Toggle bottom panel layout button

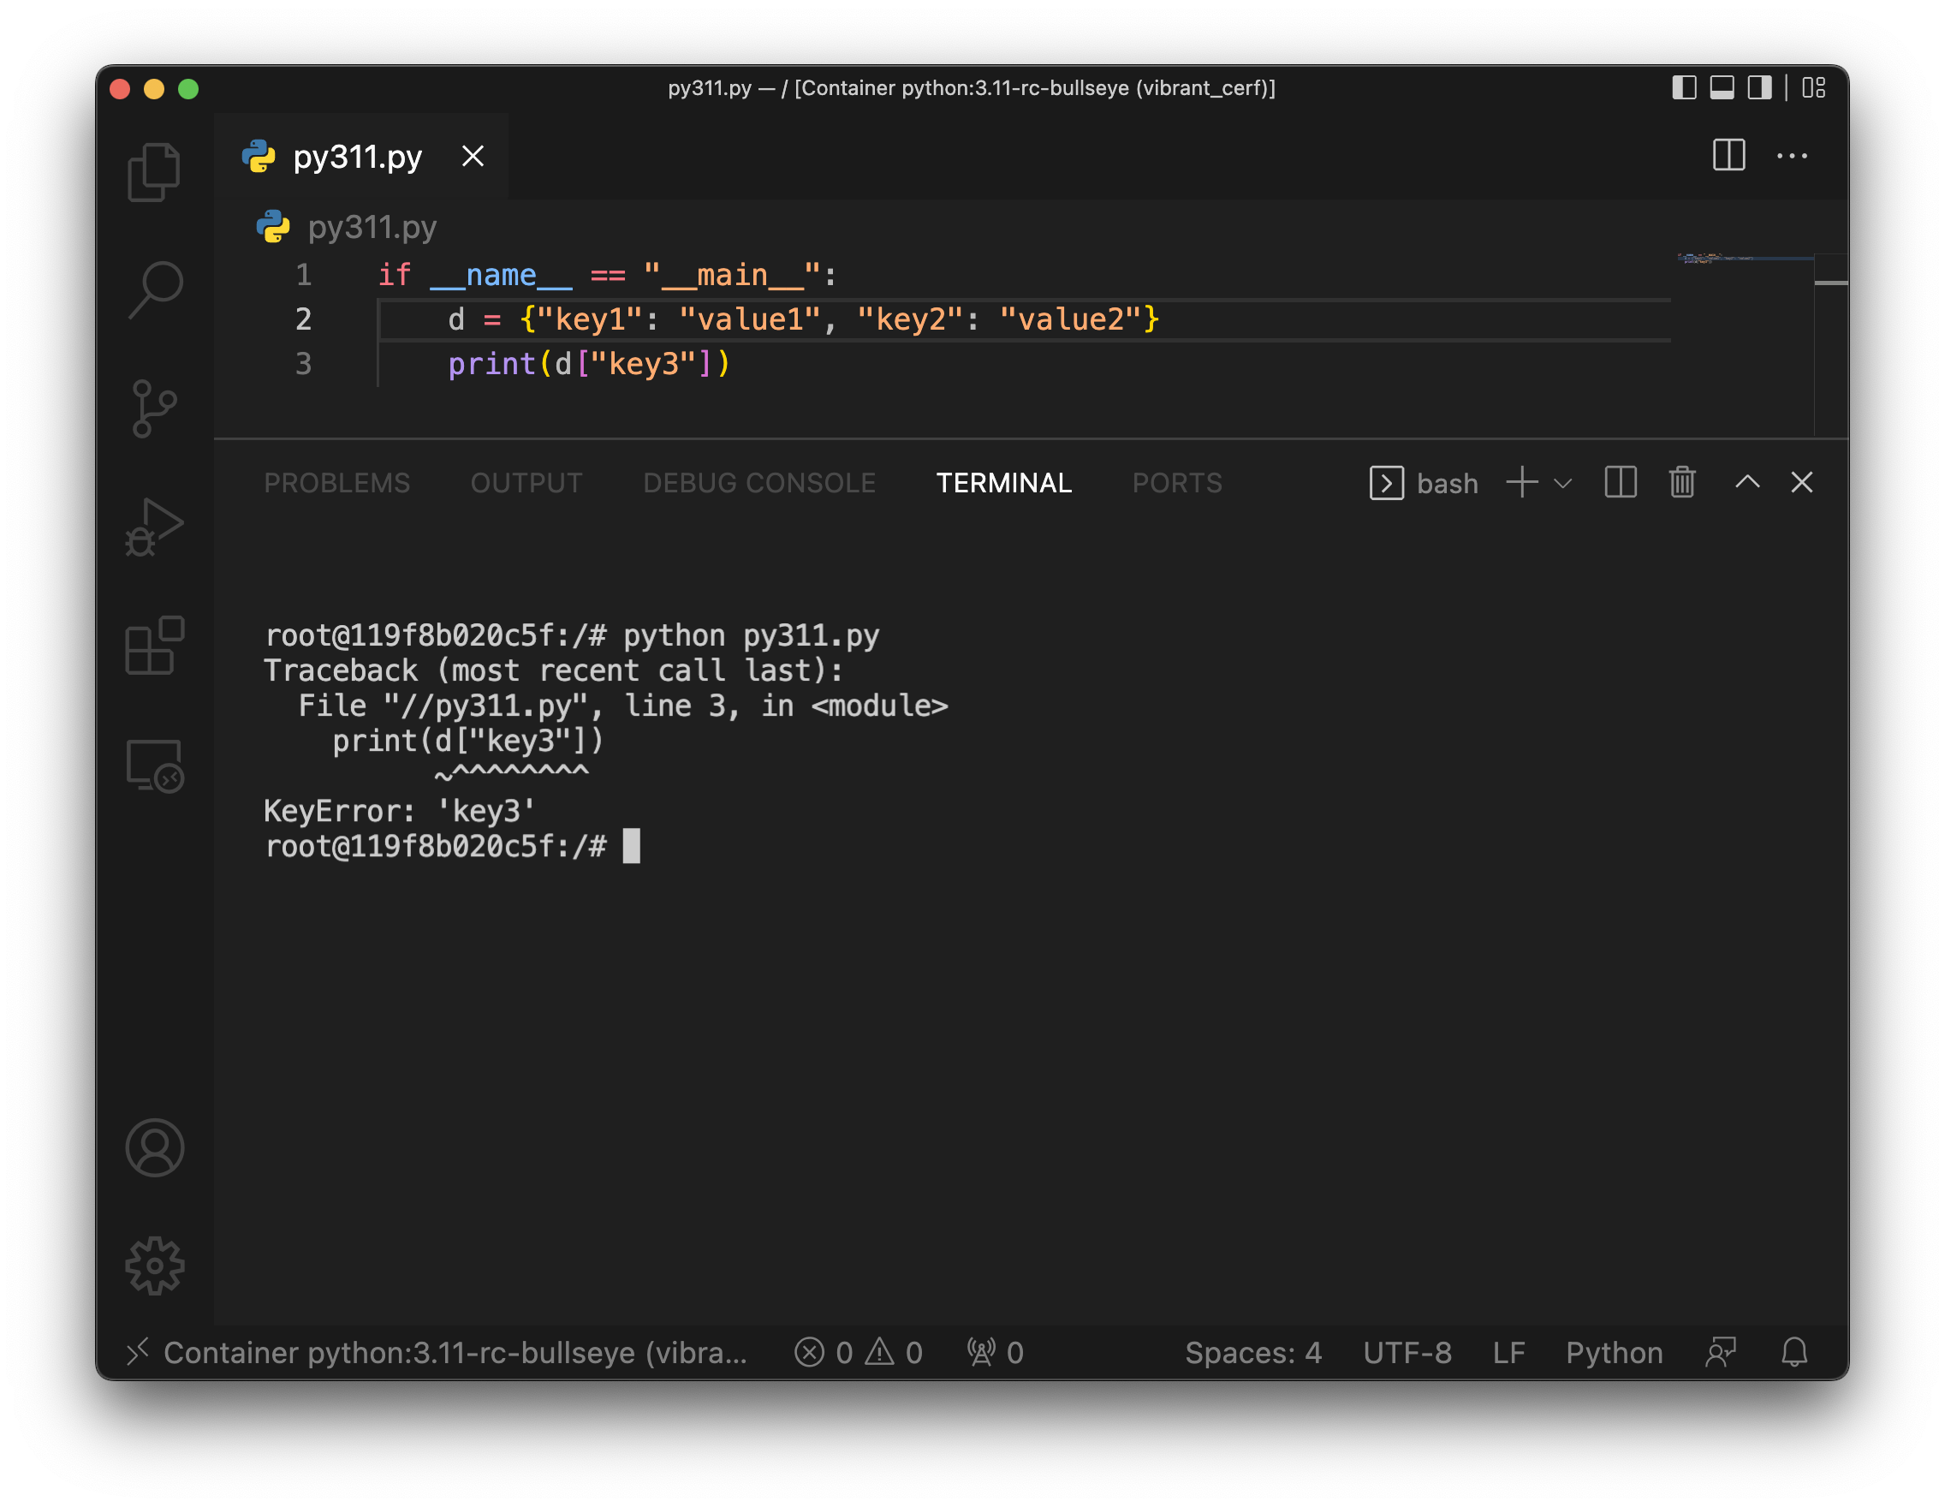click(x=1722, y=87)
